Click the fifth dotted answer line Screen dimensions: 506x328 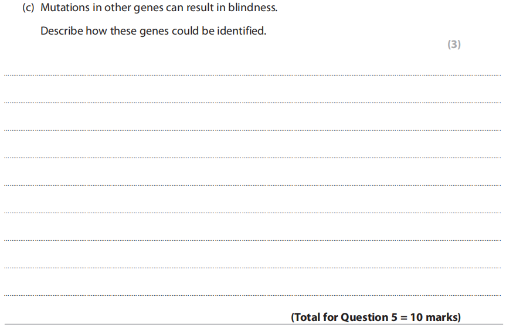click(252, 185)
